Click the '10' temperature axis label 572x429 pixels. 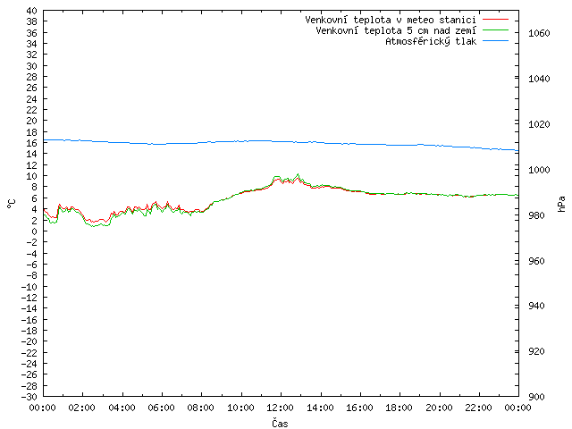tap(32, 176)
